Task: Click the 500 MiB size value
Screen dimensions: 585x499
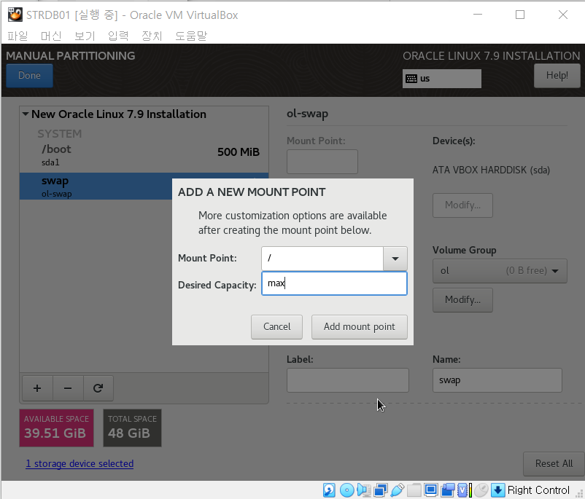Action: 239,152
